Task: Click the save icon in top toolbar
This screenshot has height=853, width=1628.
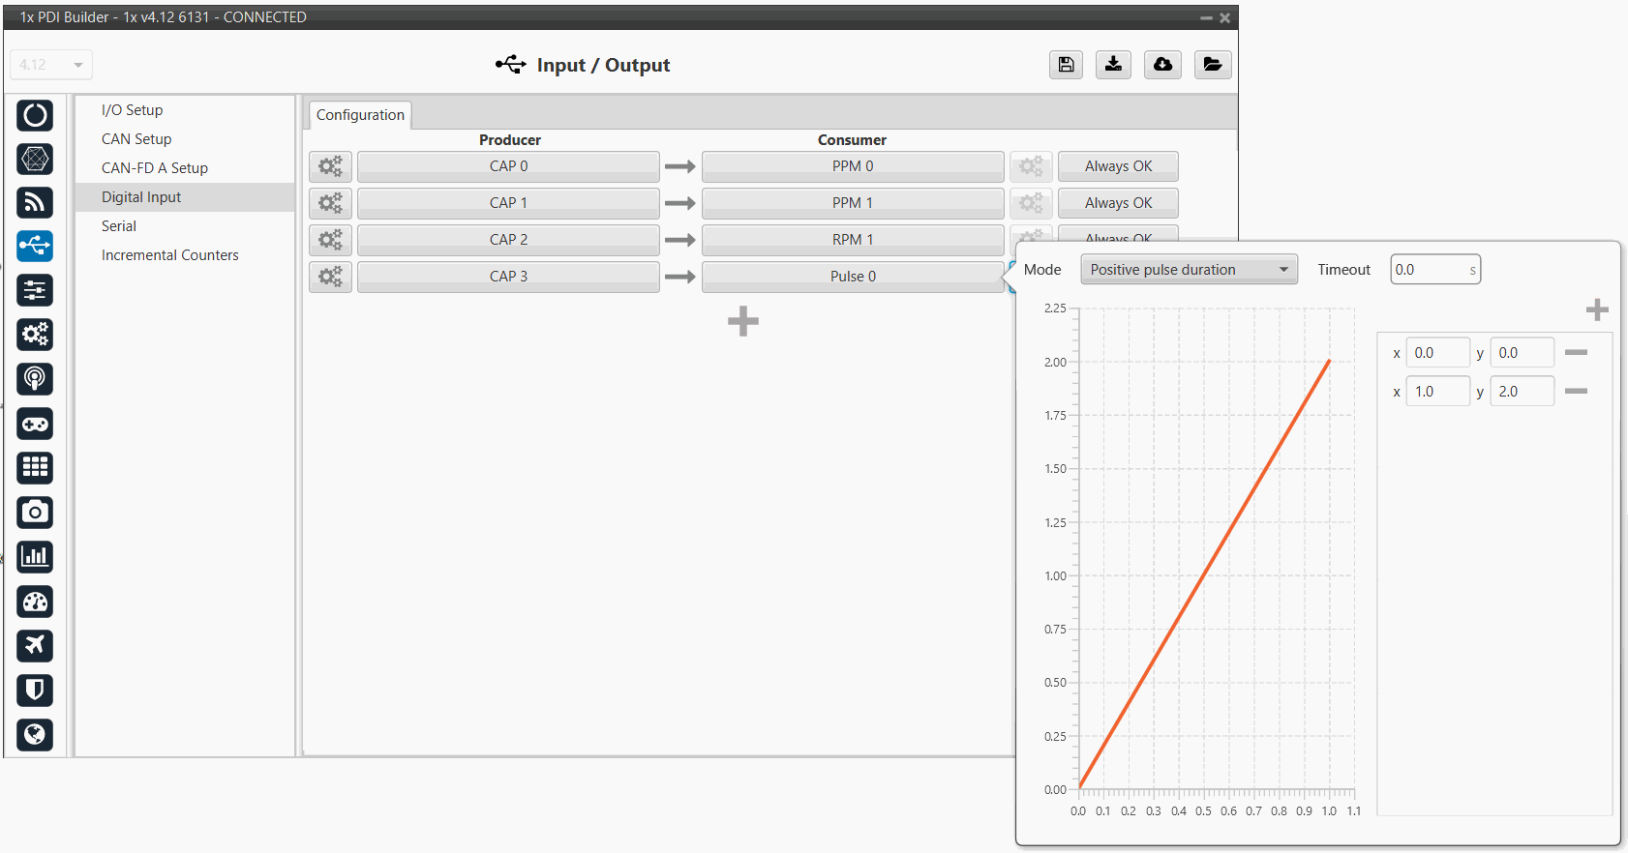Action: 1066,65
